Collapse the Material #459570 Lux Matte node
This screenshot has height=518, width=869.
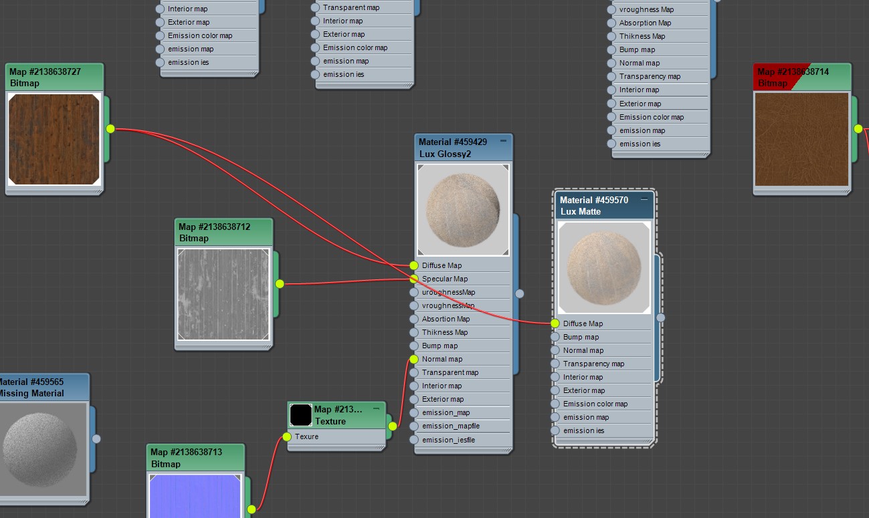[x=644, y=200]
